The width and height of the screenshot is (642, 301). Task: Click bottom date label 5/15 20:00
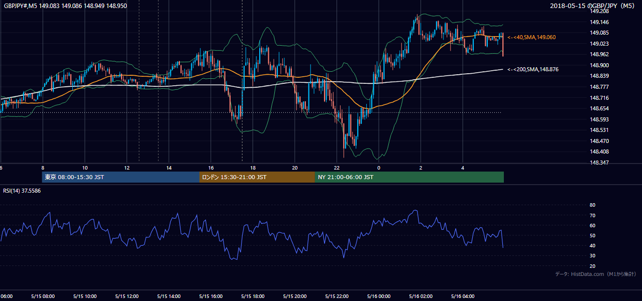click(294, 296)
